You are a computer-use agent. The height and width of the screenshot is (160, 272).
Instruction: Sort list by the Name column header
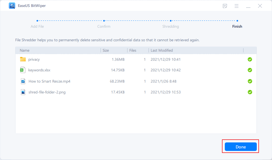coord(25,50)
